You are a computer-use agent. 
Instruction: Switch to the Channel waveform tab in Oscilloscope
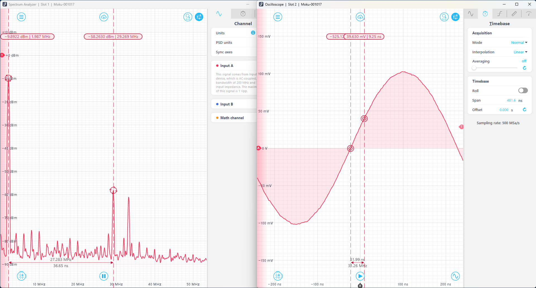click(x=471, y=13)
